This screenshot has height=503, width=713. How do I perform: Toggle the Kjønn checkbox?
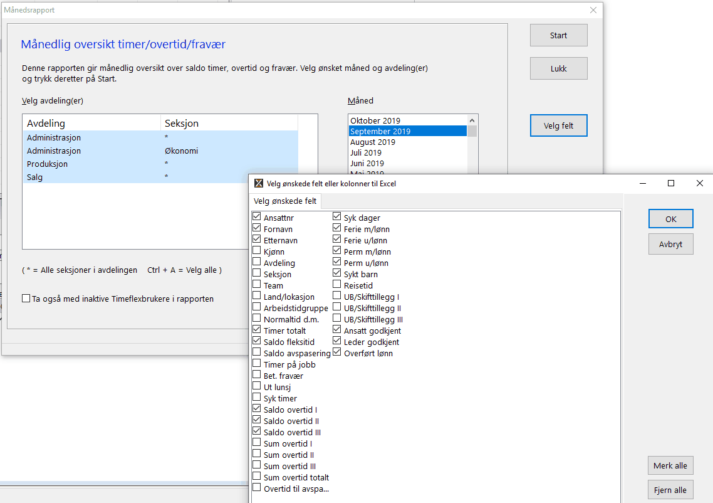(x=257, y=251)
